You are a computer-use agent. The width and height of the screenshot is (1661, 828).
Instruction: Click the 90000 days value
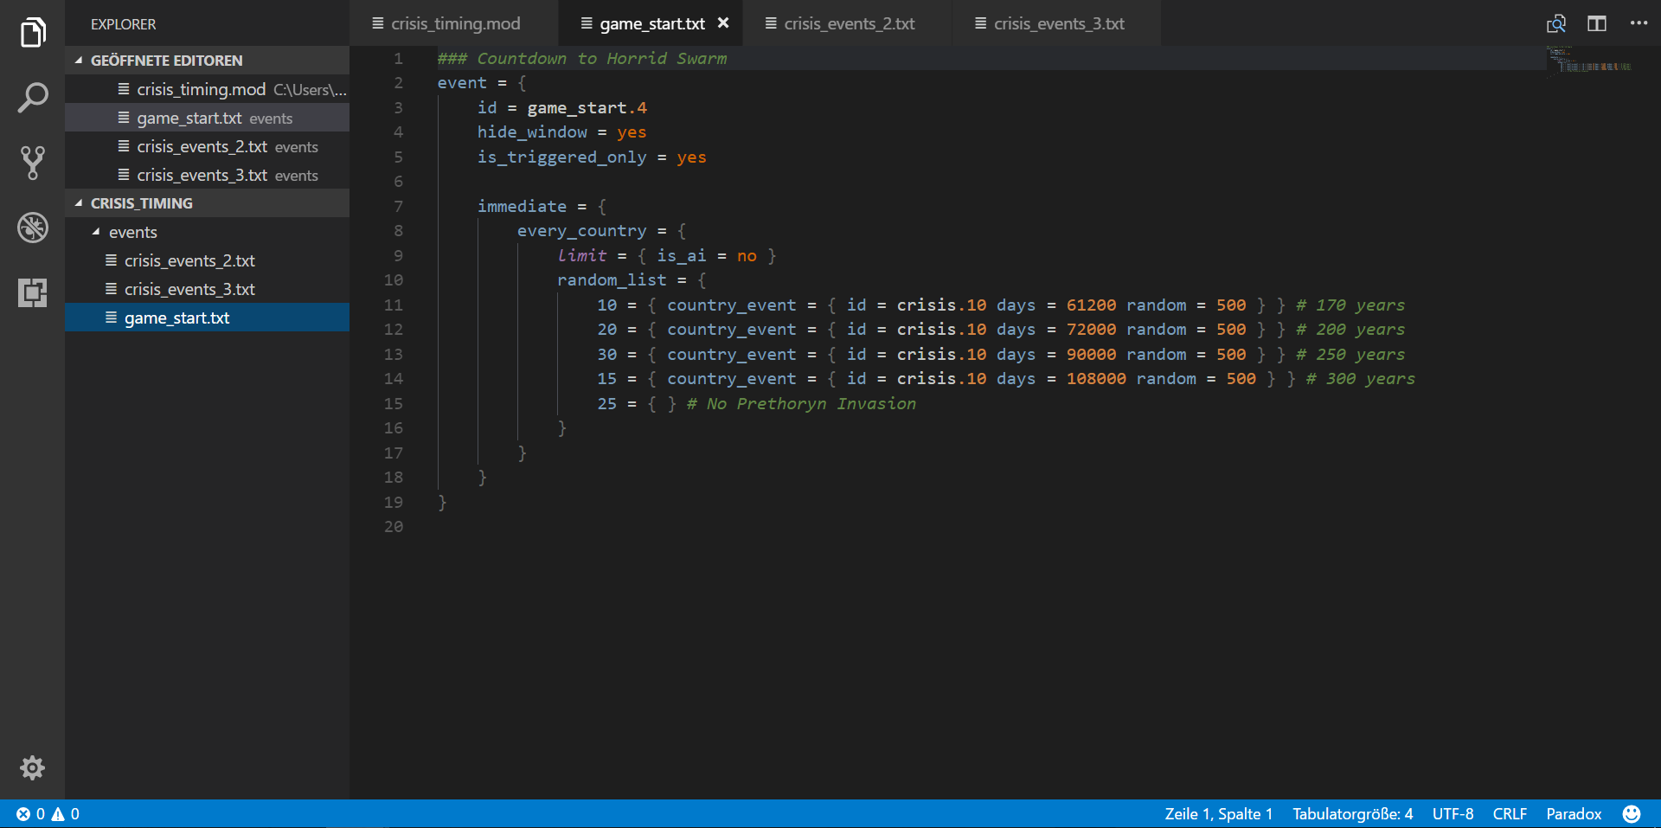click(x=1091, y=355)
